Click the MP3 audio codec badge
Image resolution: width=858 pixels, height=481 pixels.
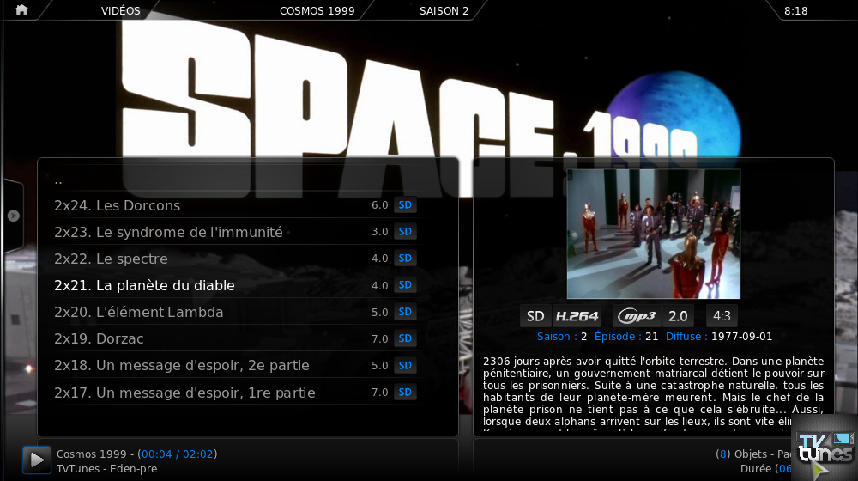click(637, 316)
